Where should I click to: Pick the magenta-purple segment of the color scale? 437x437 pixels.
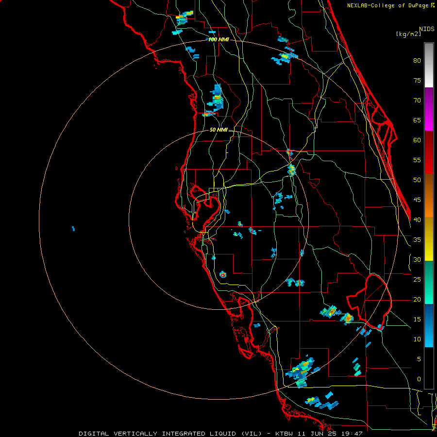point(429,109)
